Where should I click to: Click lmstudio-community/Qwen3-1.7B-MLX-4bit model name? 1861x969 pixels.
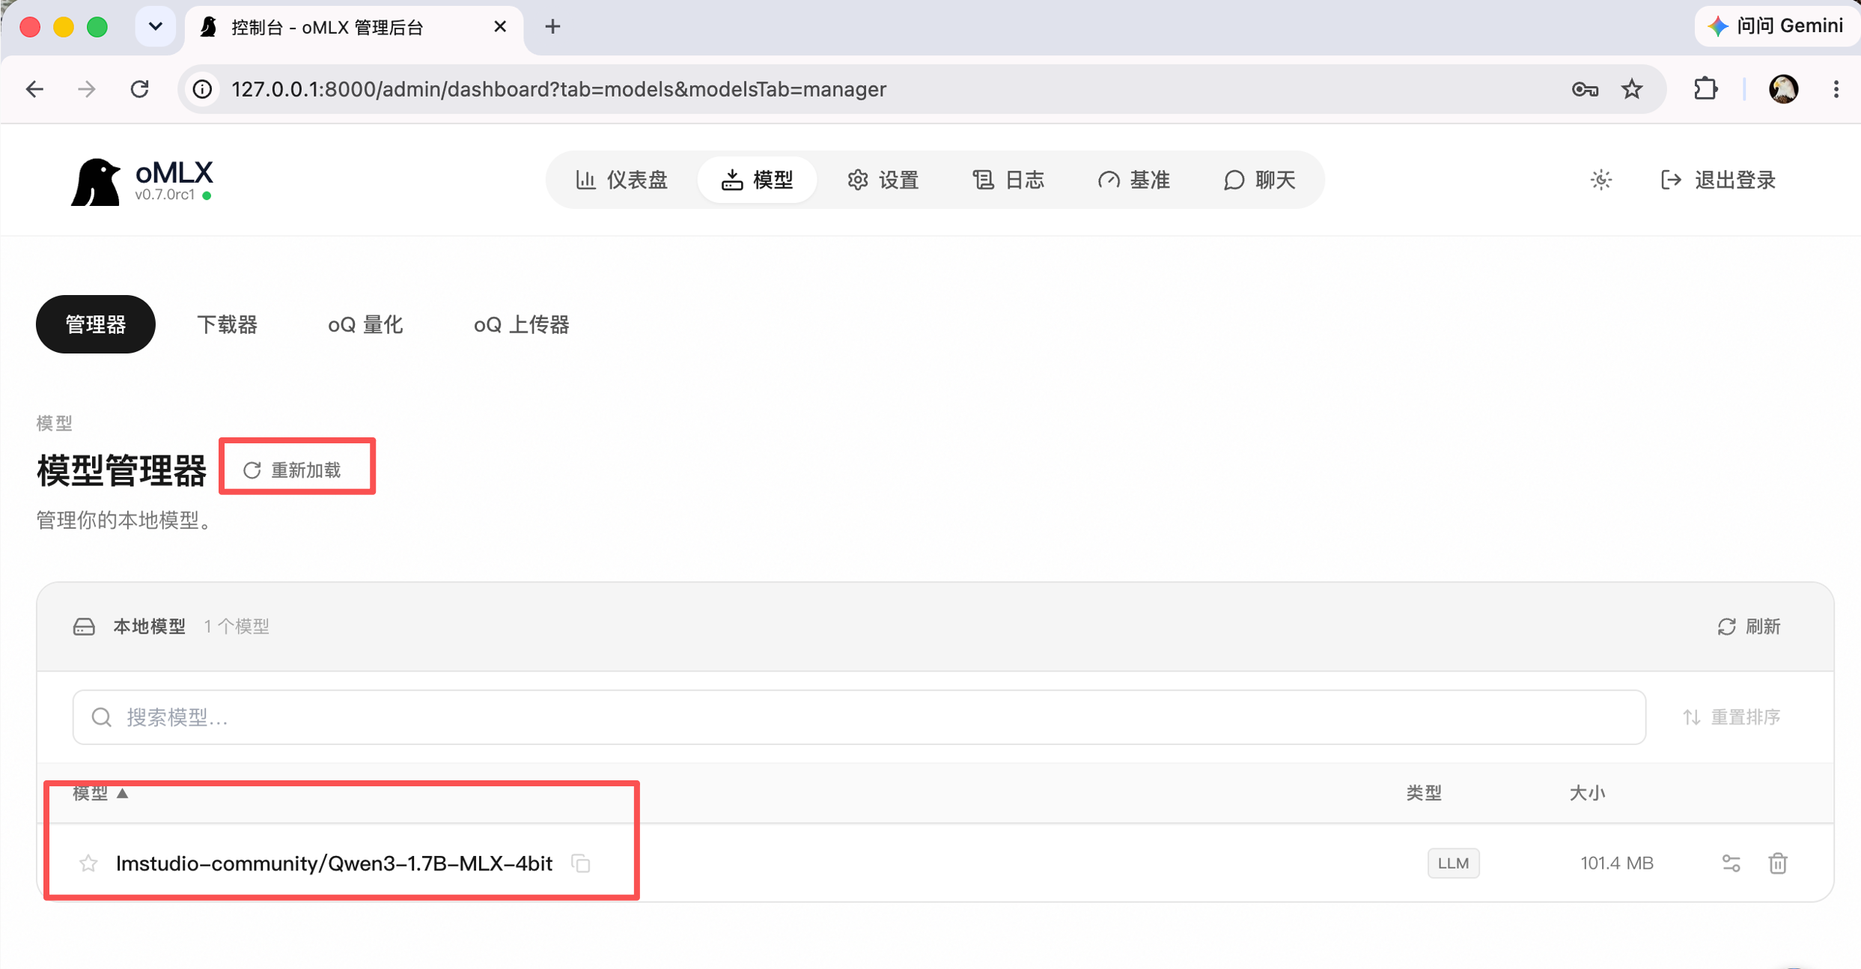pyautogui.click(x=335, y=863)
